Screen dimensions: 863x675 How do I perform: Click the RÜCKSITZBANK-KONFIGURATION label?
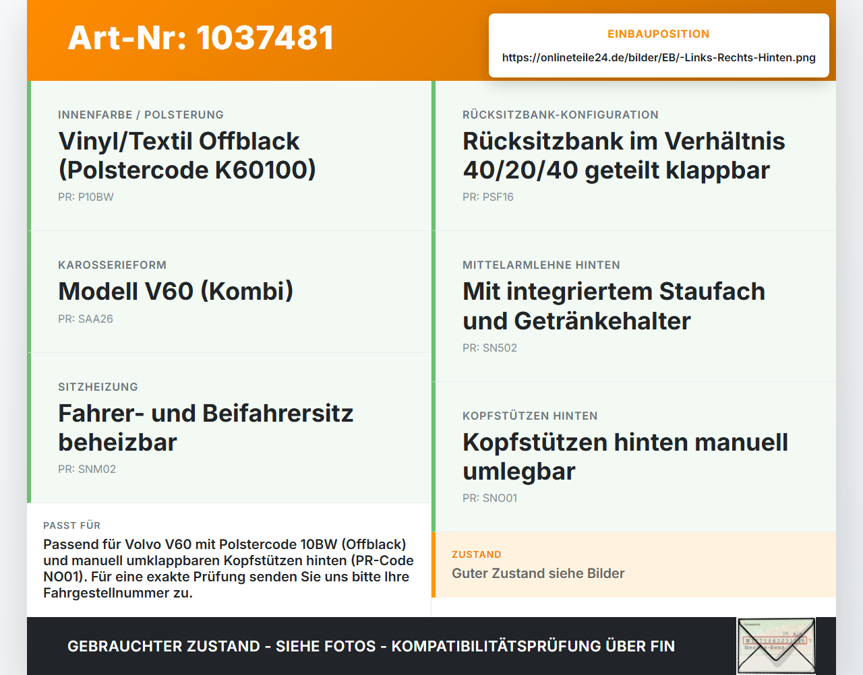click(560, 115)
